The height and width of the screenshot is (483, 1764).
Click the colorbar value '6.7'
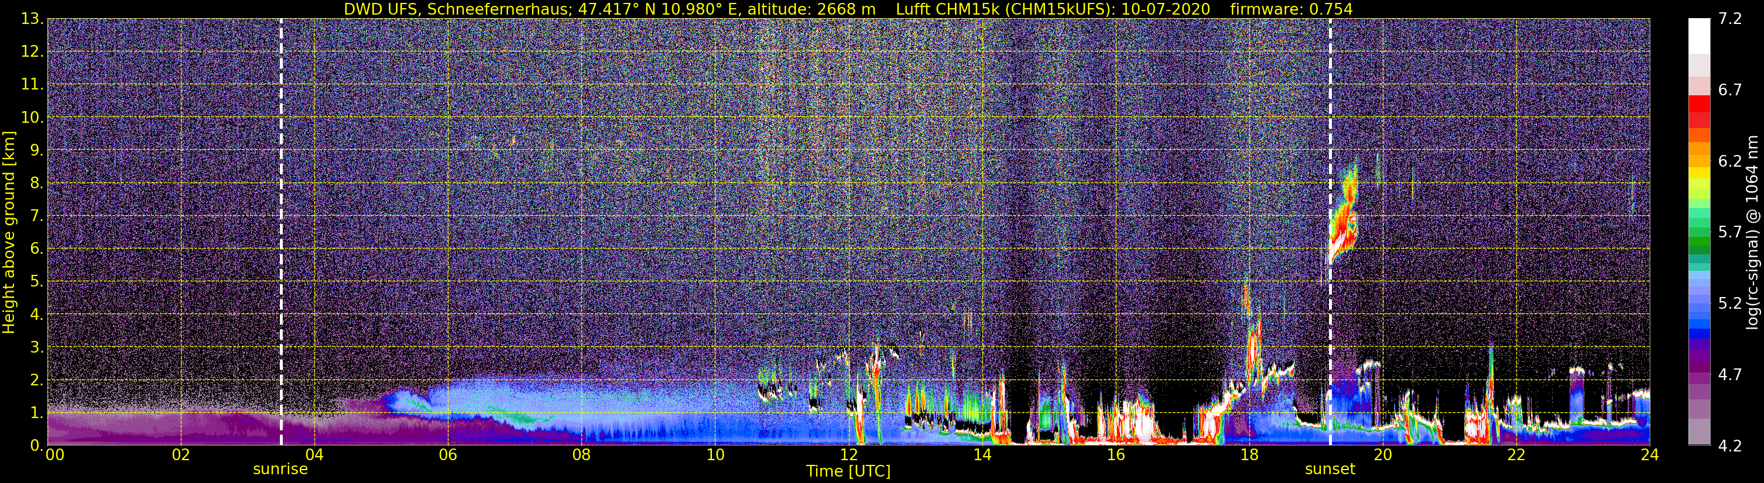click(x=1730, y=90)
